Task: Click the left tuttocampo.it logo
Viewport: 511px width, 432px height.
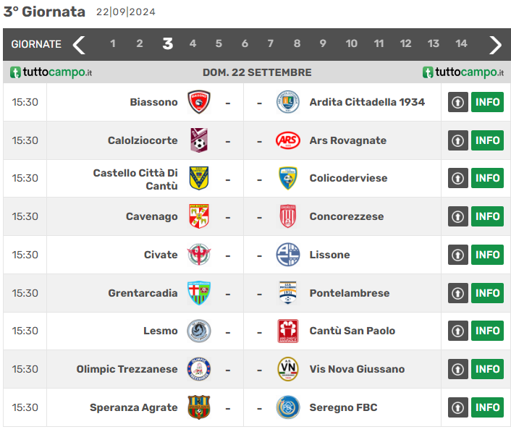Action: (51, 72)
